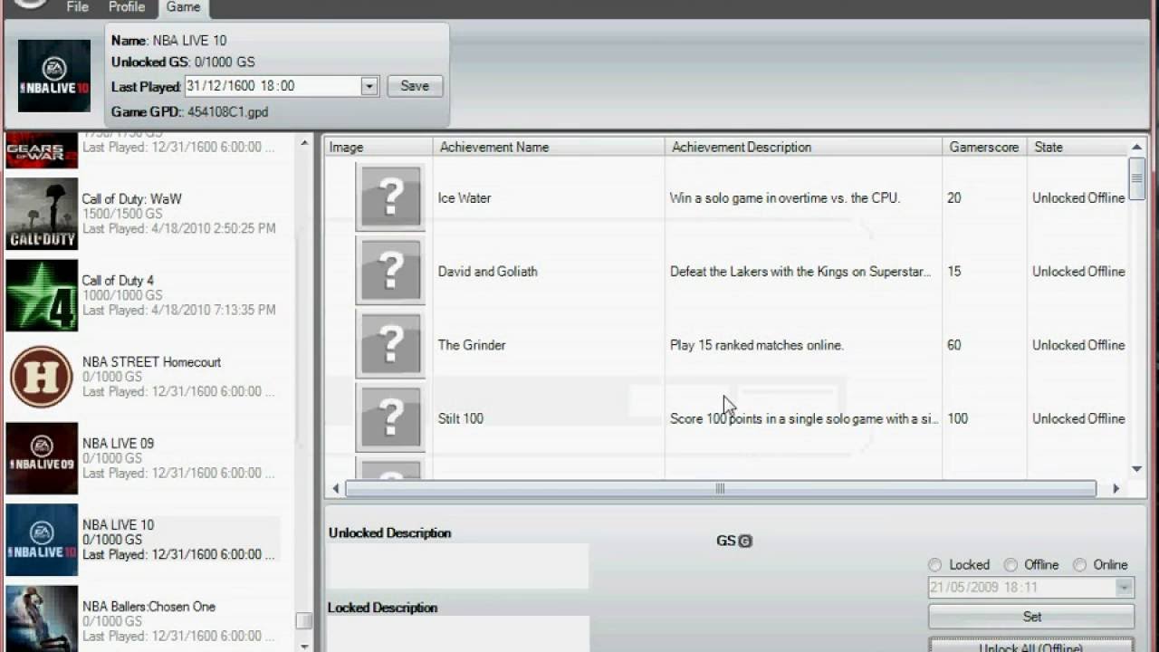The width and height of the screenshot is (1159, 652).
Task: Click Stilt 100's 'Unlocked Offline' state
Action: 1078,418
